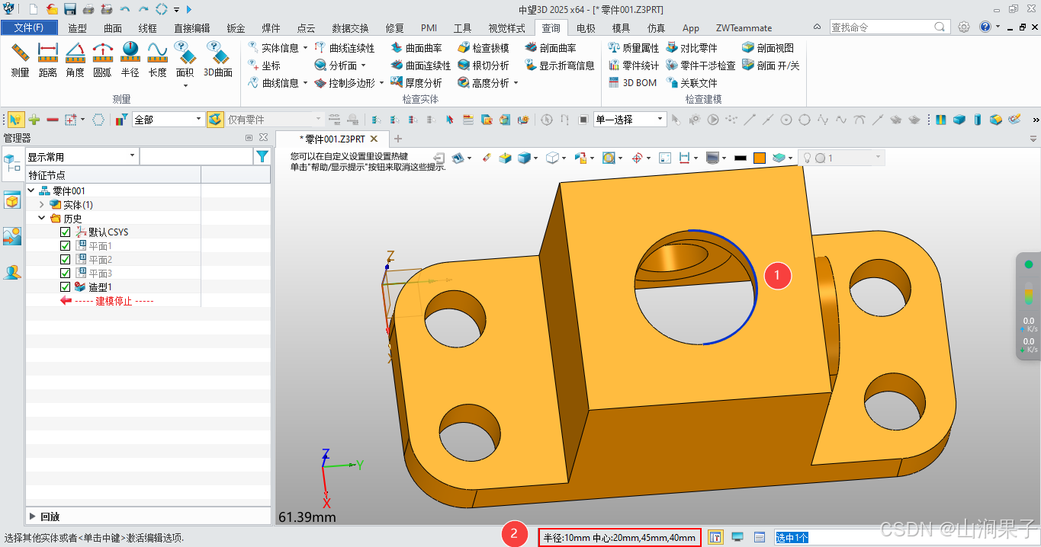Disable the 默认CSYS checkbox
This screenshot has width=1041, height=547.
(x=66, y=232)
